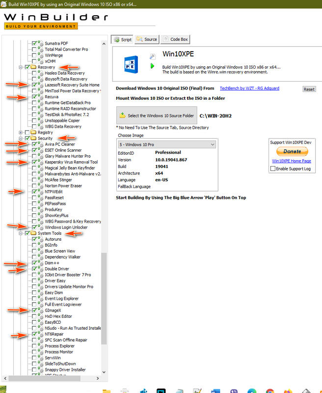
Task: Click tree scroll-up arrow
Action: click(x=104, y=44)
